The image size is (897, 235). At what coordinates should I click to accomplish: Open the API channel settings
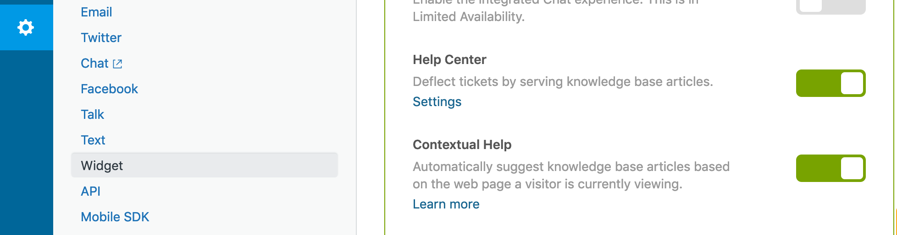(90, 191)
